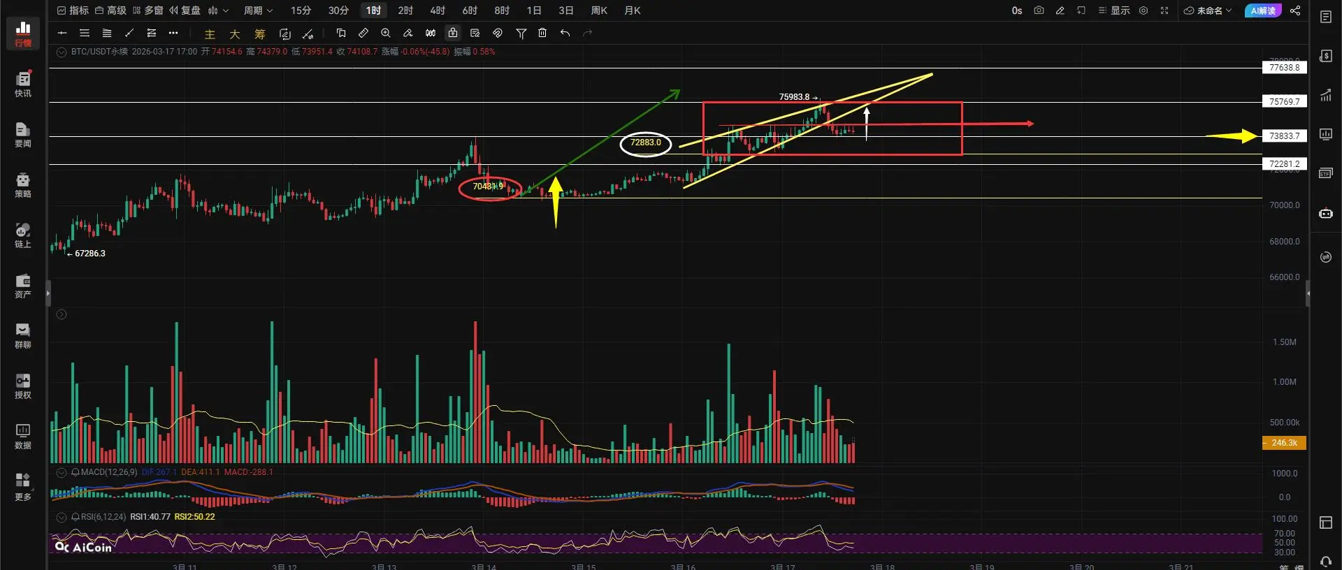
Task: Click the 246.3k volume axis label
Action: click(1285, 443)
